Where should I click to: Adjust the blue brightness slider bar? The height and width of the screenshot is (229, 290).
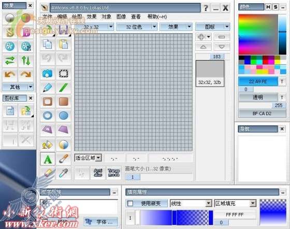point(282,34)
